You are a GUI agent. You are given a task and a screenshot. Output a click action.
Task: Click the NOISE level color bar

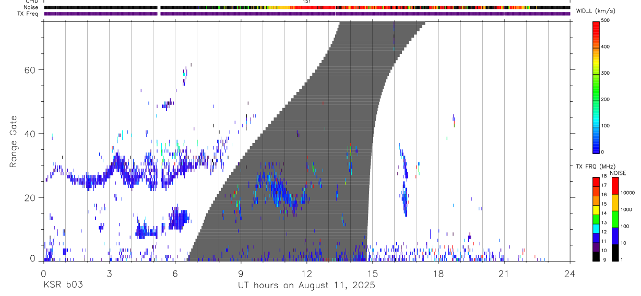pos(615,219)
